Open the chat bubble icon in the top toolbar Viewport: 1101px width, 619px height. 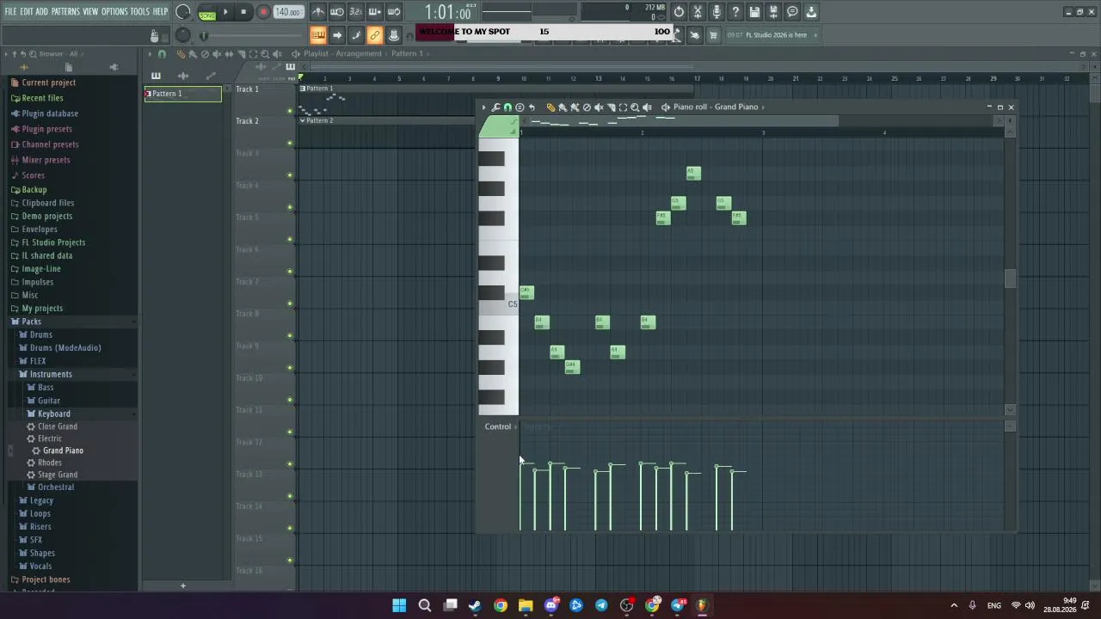point(792,12)
